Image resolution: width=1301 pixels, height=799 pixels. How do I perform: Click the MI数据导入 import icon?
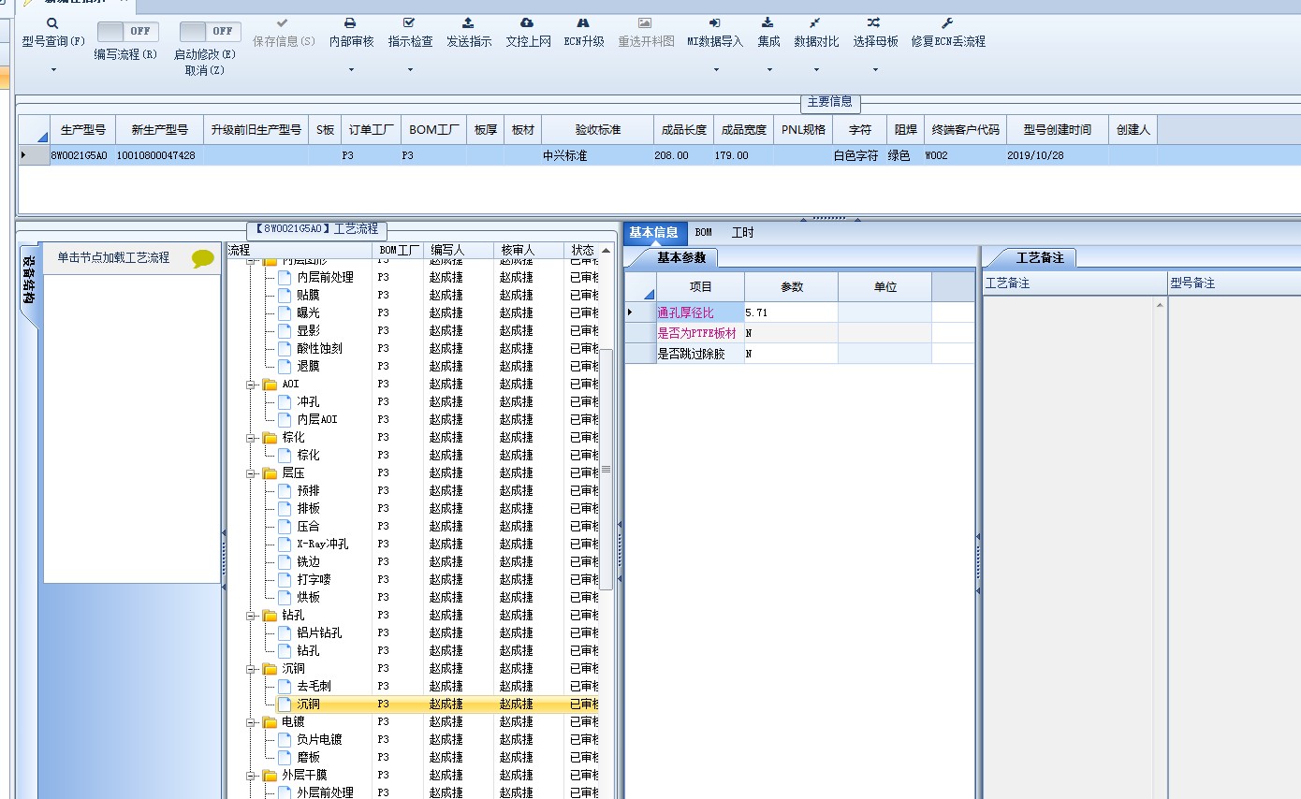(715, 22)
